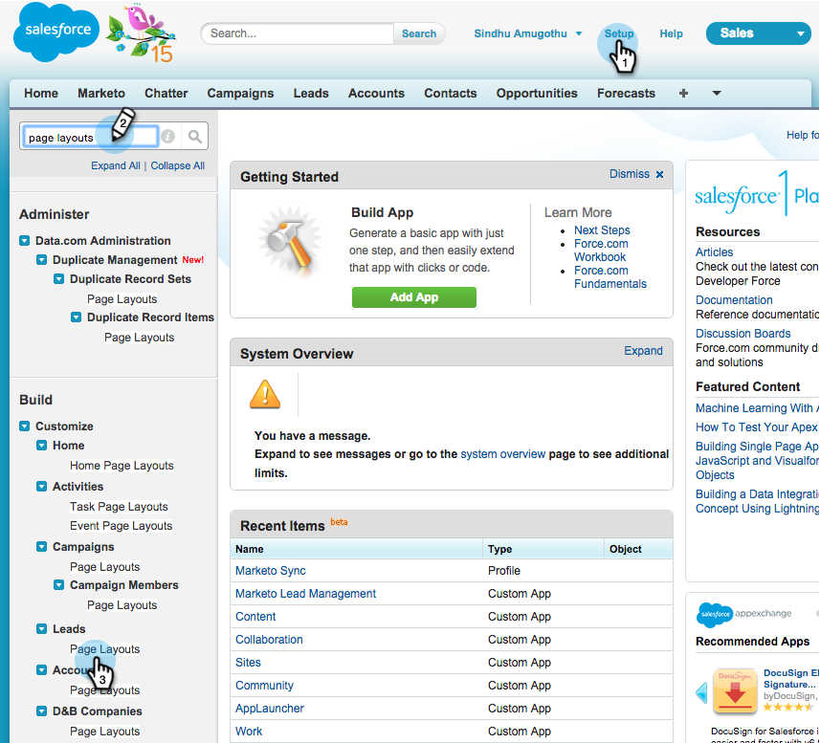Click the Dismiss X icon in Getting Started
This screenshot has width=820, height=743.
pyautogui.click(x=660, y=175)
